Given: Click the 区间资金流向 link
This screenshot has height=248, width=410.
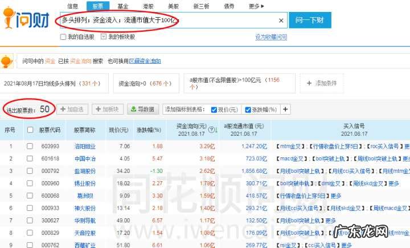Looking at the screenshot, I should coord(145,61).
